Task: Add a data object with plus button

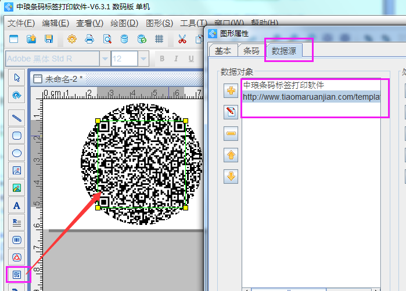Action: [231, 90]
